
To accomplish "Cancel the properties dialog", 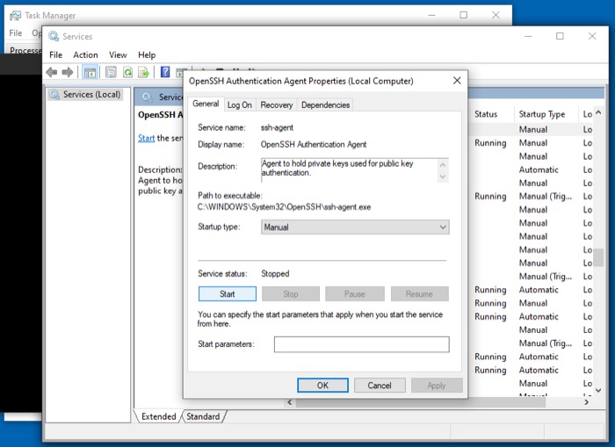I will (380, 386).
